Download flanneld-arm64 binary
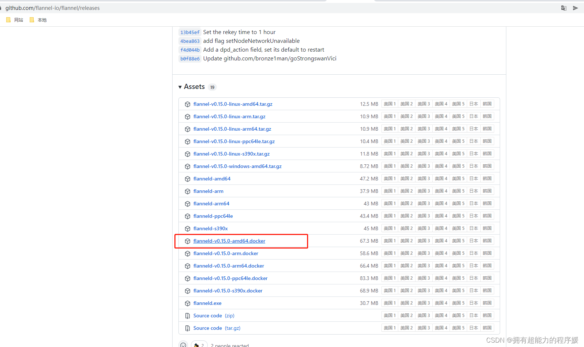 tap(211, 204)
